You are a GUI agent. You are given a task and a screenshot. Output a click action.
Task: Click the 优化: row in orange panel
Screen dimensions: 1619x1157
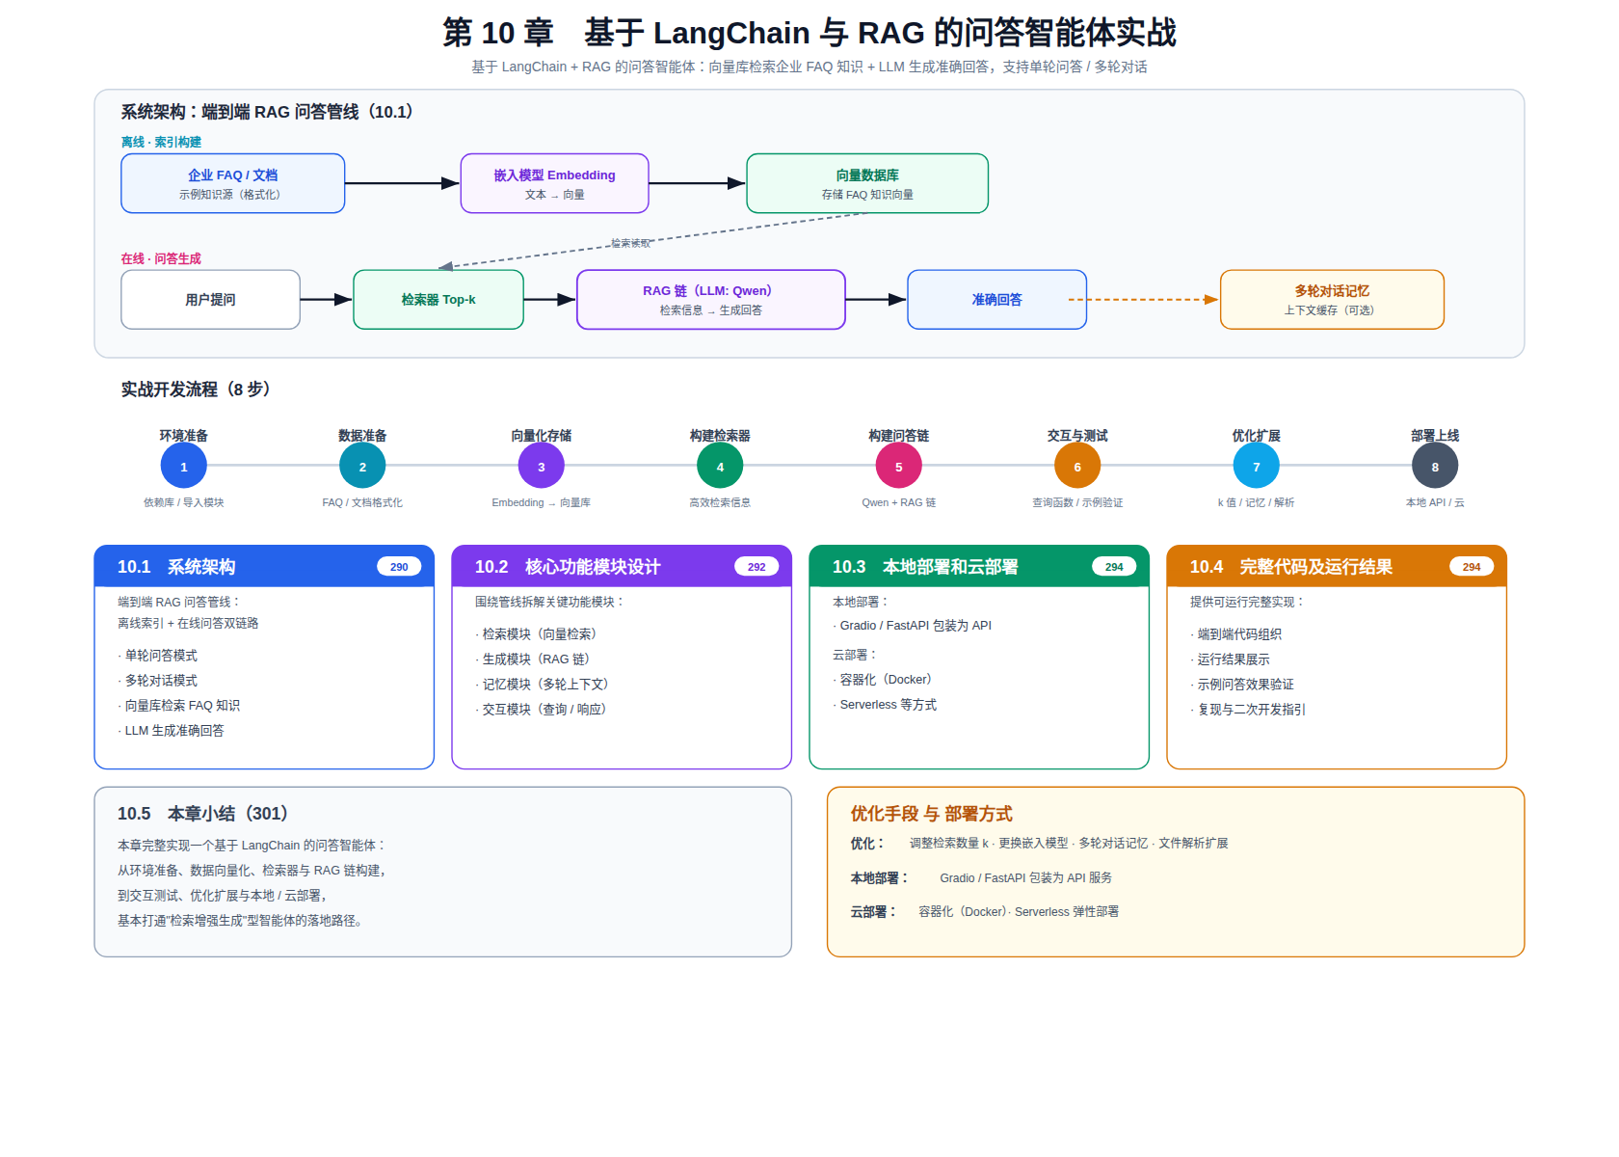pos(1039,844)
